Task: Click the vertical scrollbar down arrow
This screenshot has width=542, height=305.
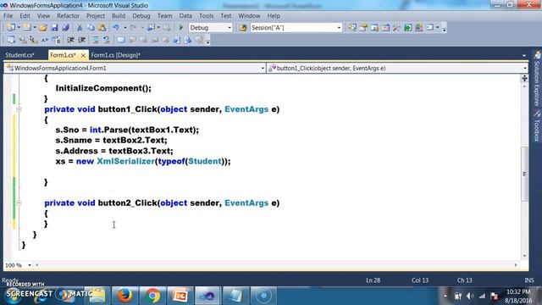Action: click(524, 256)
